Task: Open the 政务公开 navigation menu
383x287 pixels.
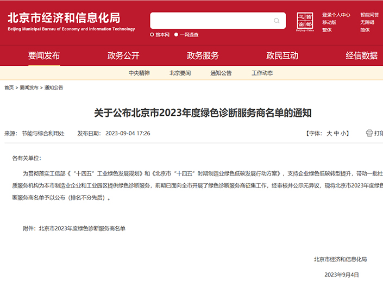Action: (x=123, y=55)
